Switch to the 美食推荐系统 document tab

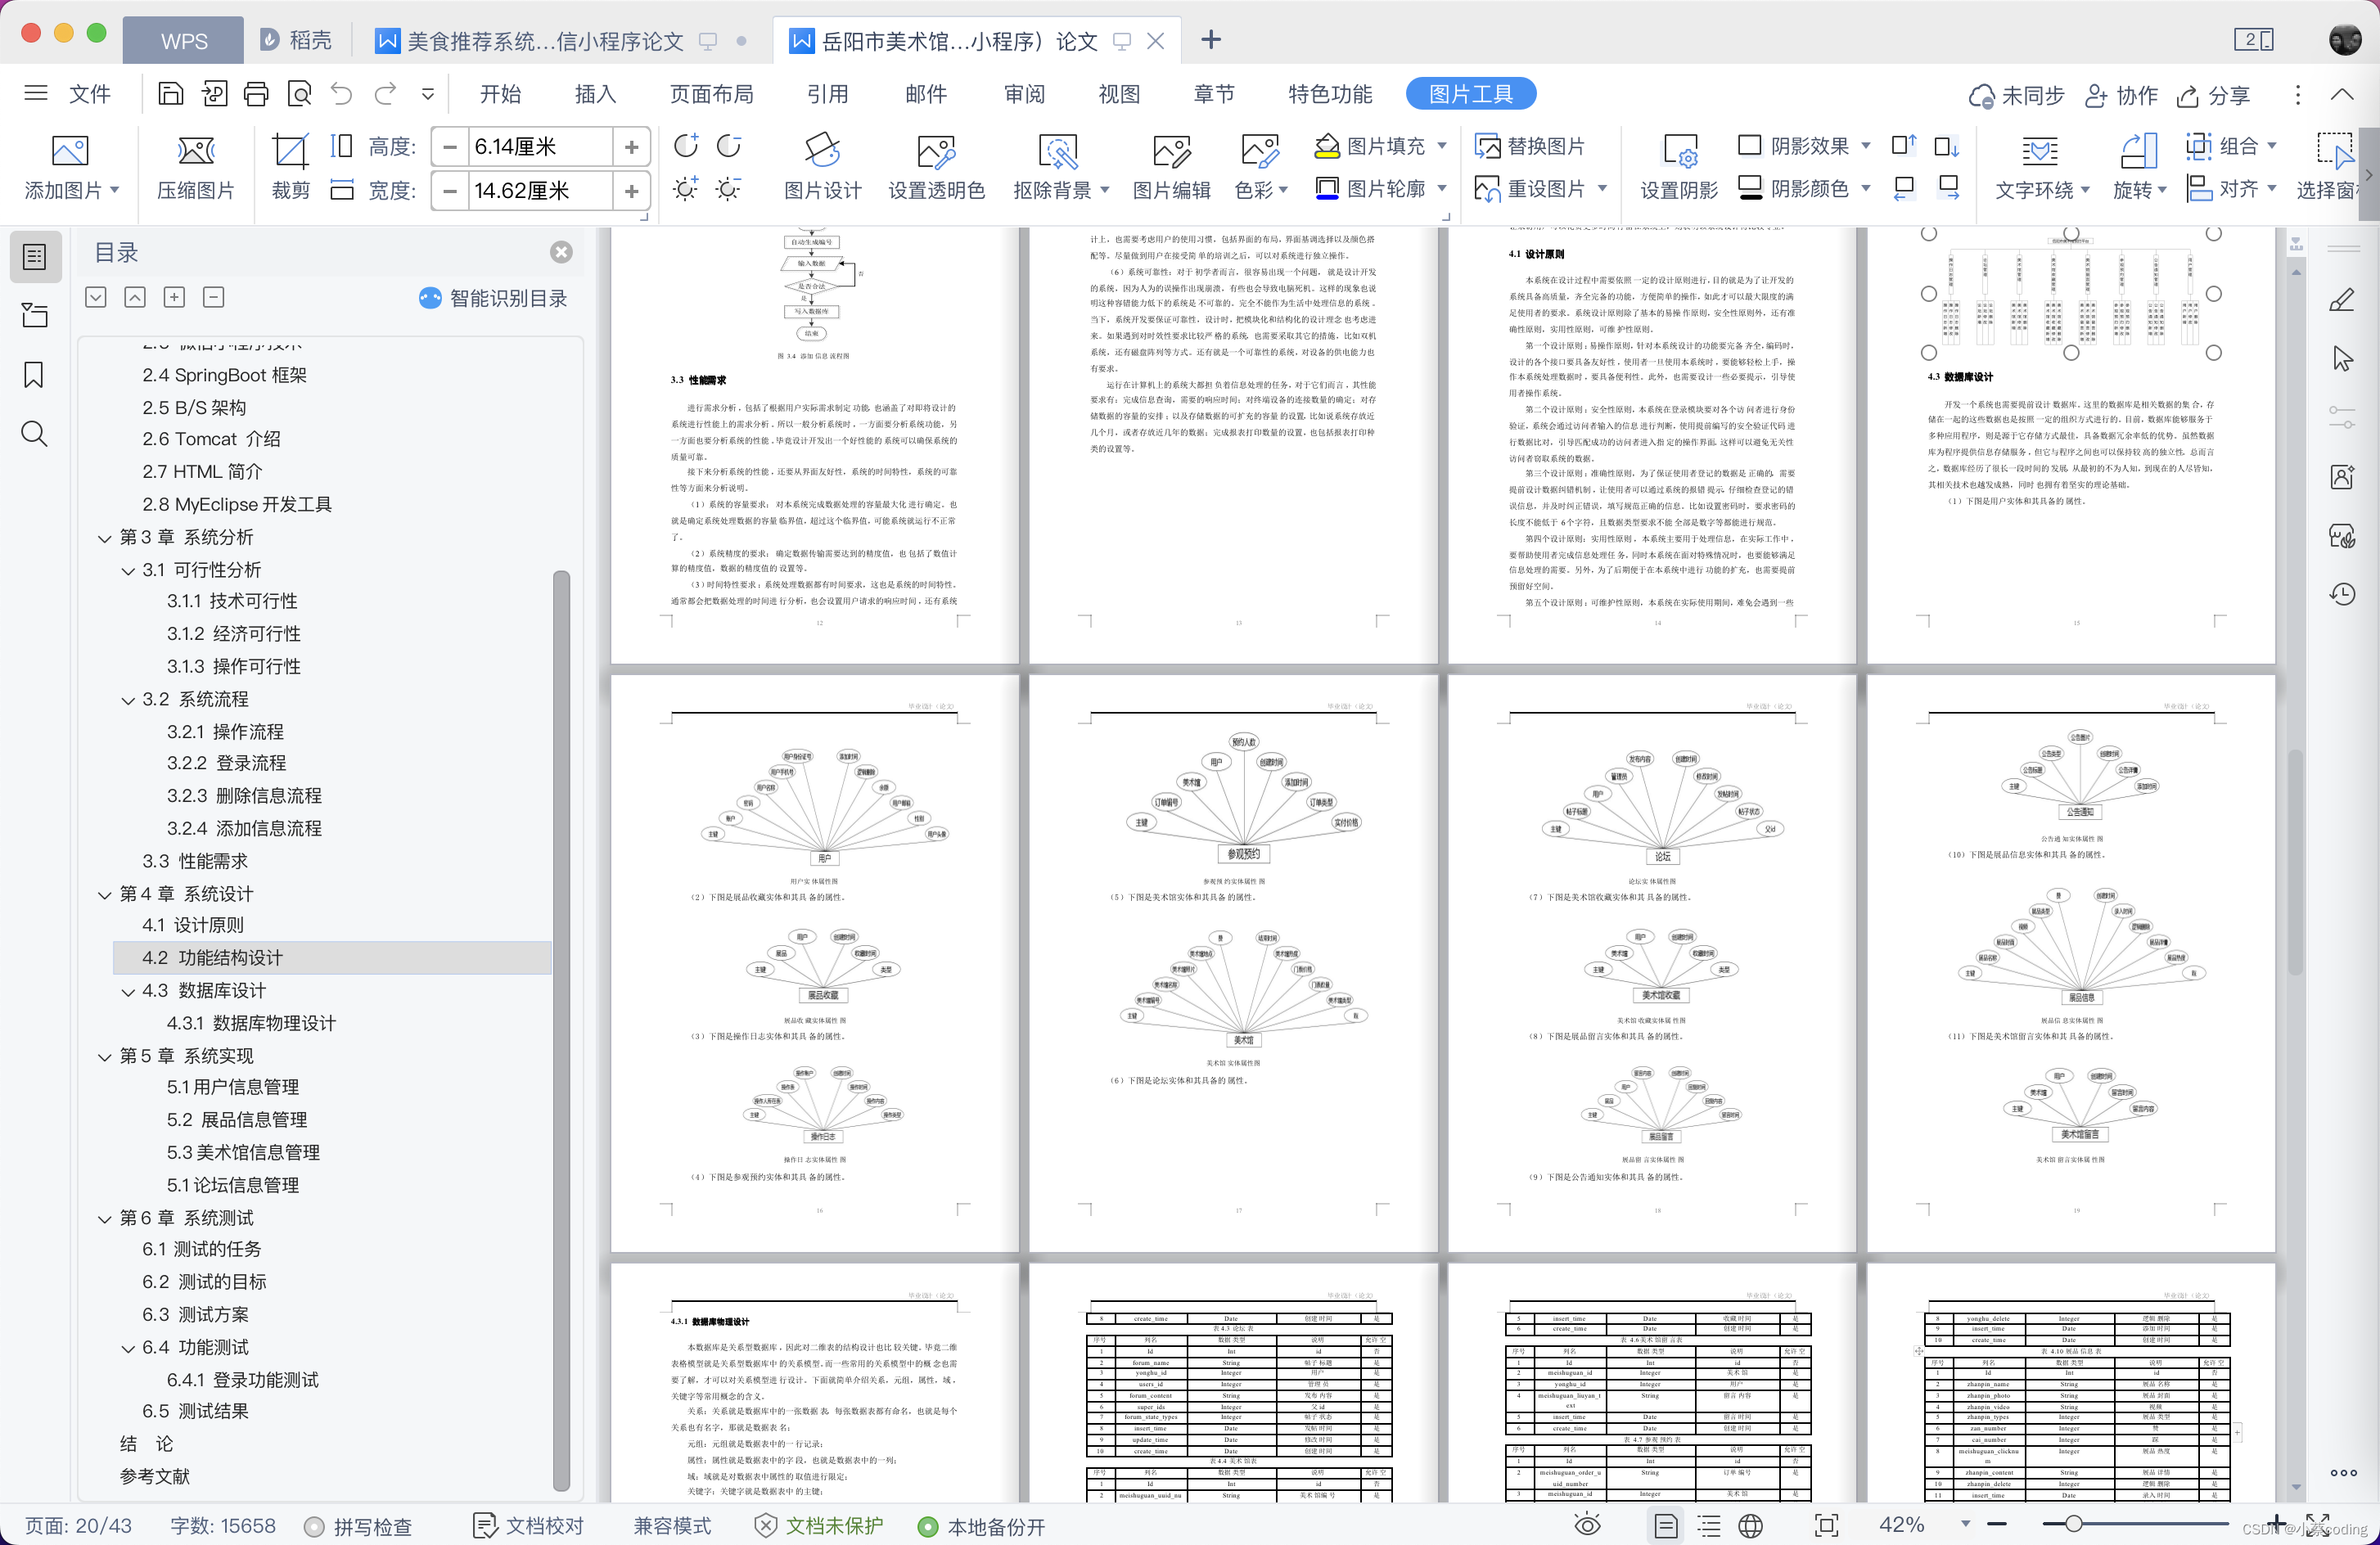click(545, 41)
